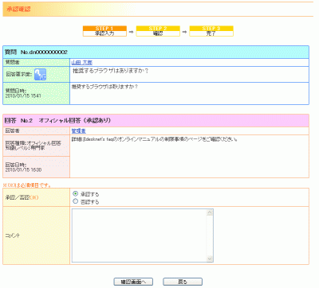Click the question title 推奨するブラウザはありますか？
This screenshot has width=319, height=288.
coord(111,71)
